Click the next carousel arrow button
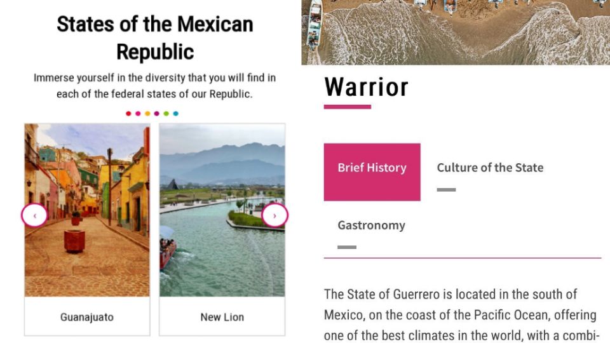The width and height of the screenshot is (610, 343). click(274, 215)
